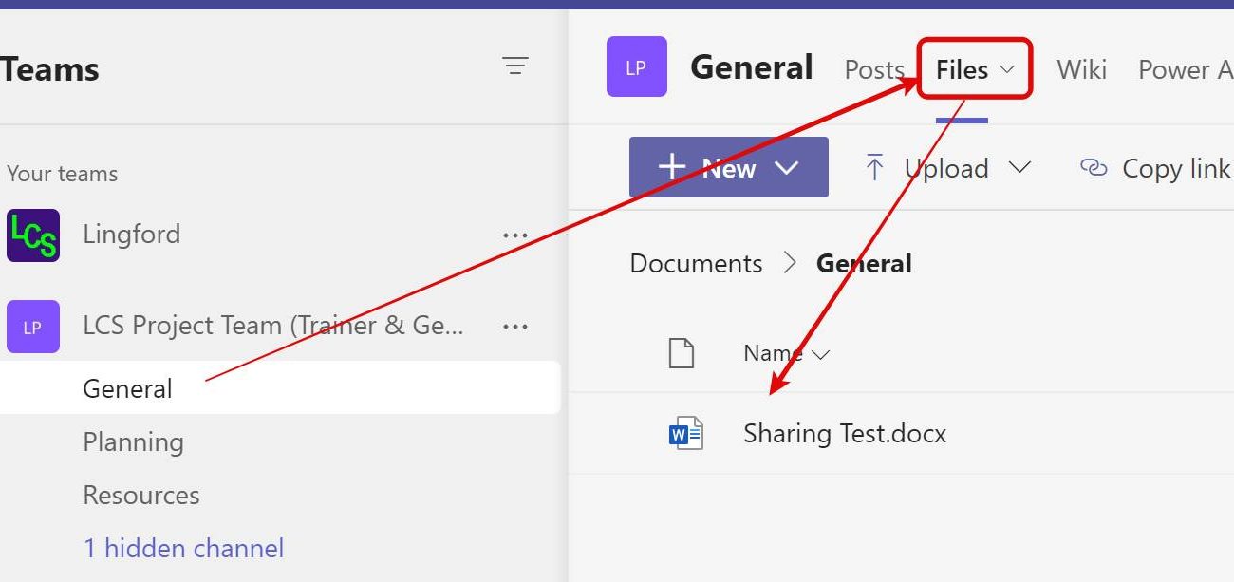Click the plus icon on New button
1234x582 pixels.
click(672, 167)
